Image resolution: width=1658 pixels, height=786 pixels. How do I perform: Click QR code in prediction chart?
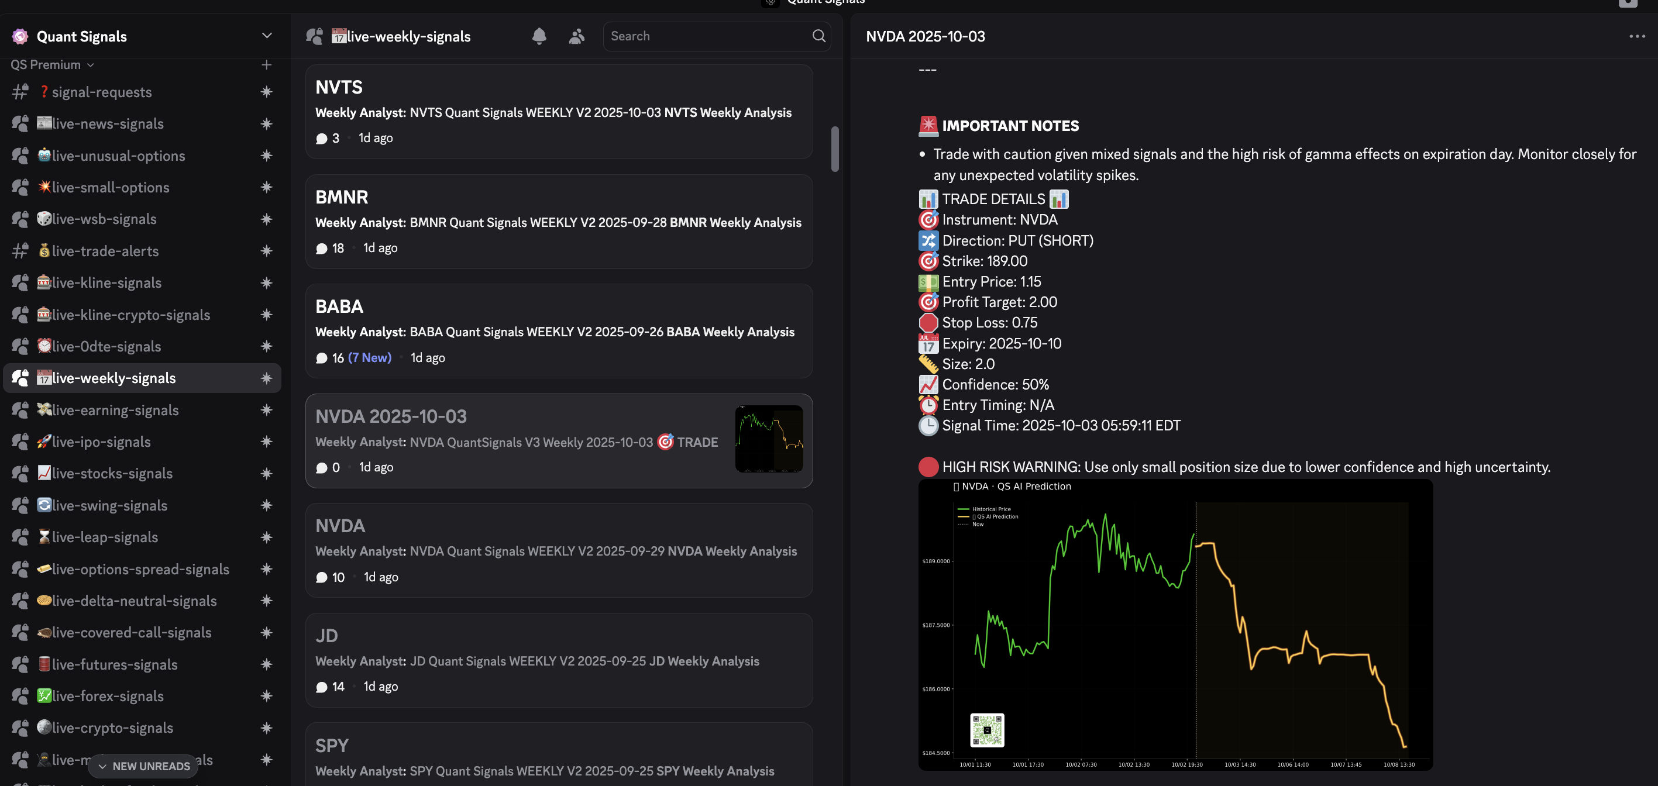[987, 729]
